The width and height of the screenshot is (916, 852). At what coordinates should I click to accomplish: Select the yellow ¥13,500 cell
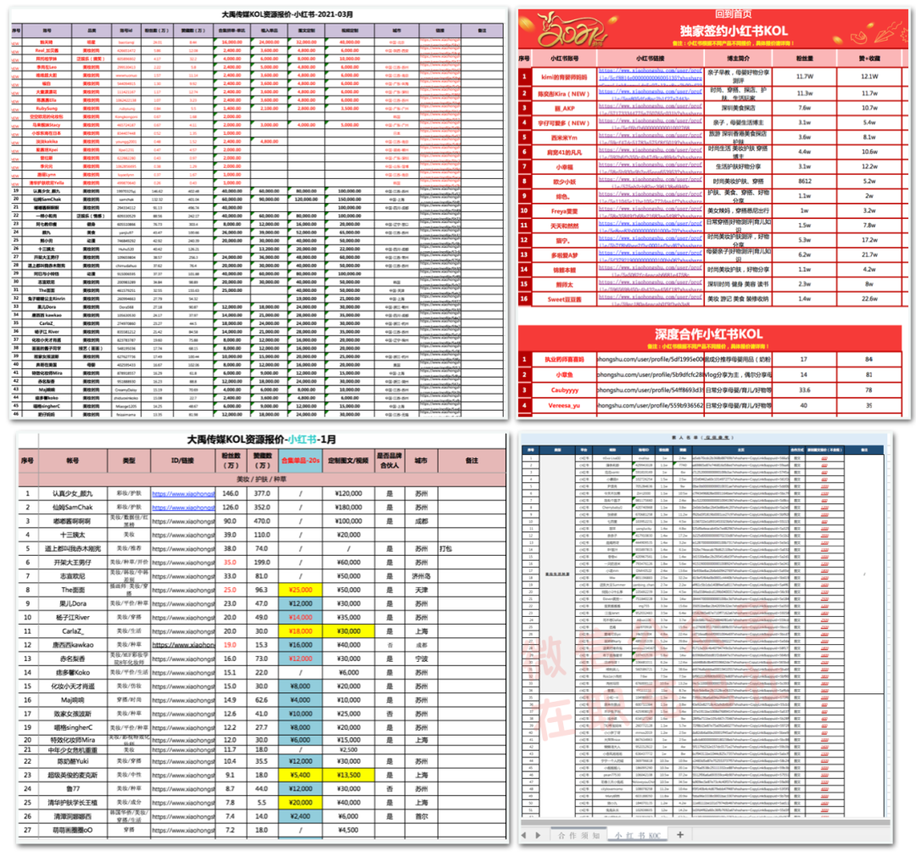click(349, 775)
